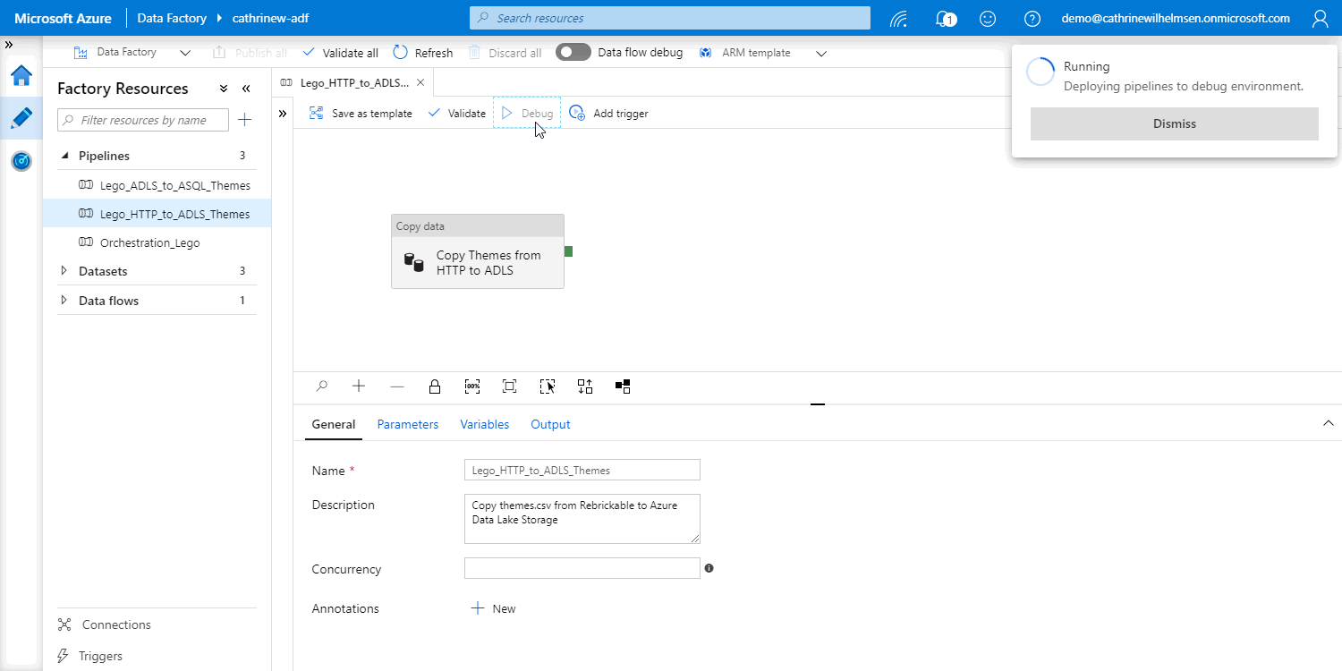Click the notifications bell icon

[944, 18]
